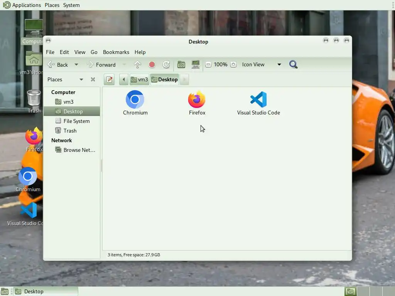Open the Bookmarks menu

tap(116, 52)
